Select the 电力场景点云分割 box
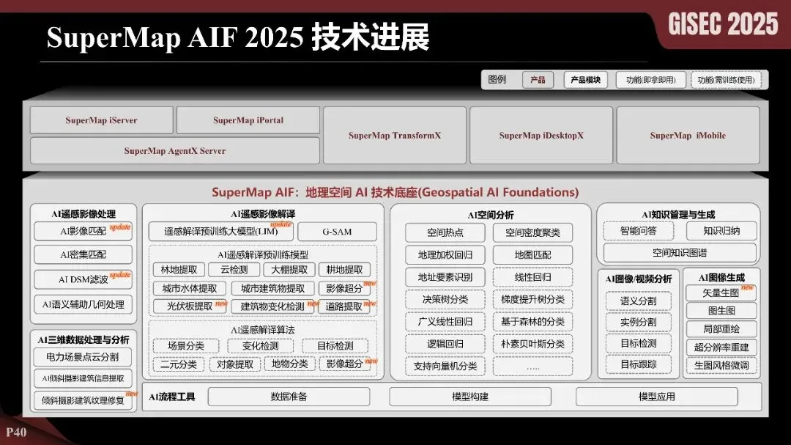The image size is (791, 445). [x=83, y=357]
